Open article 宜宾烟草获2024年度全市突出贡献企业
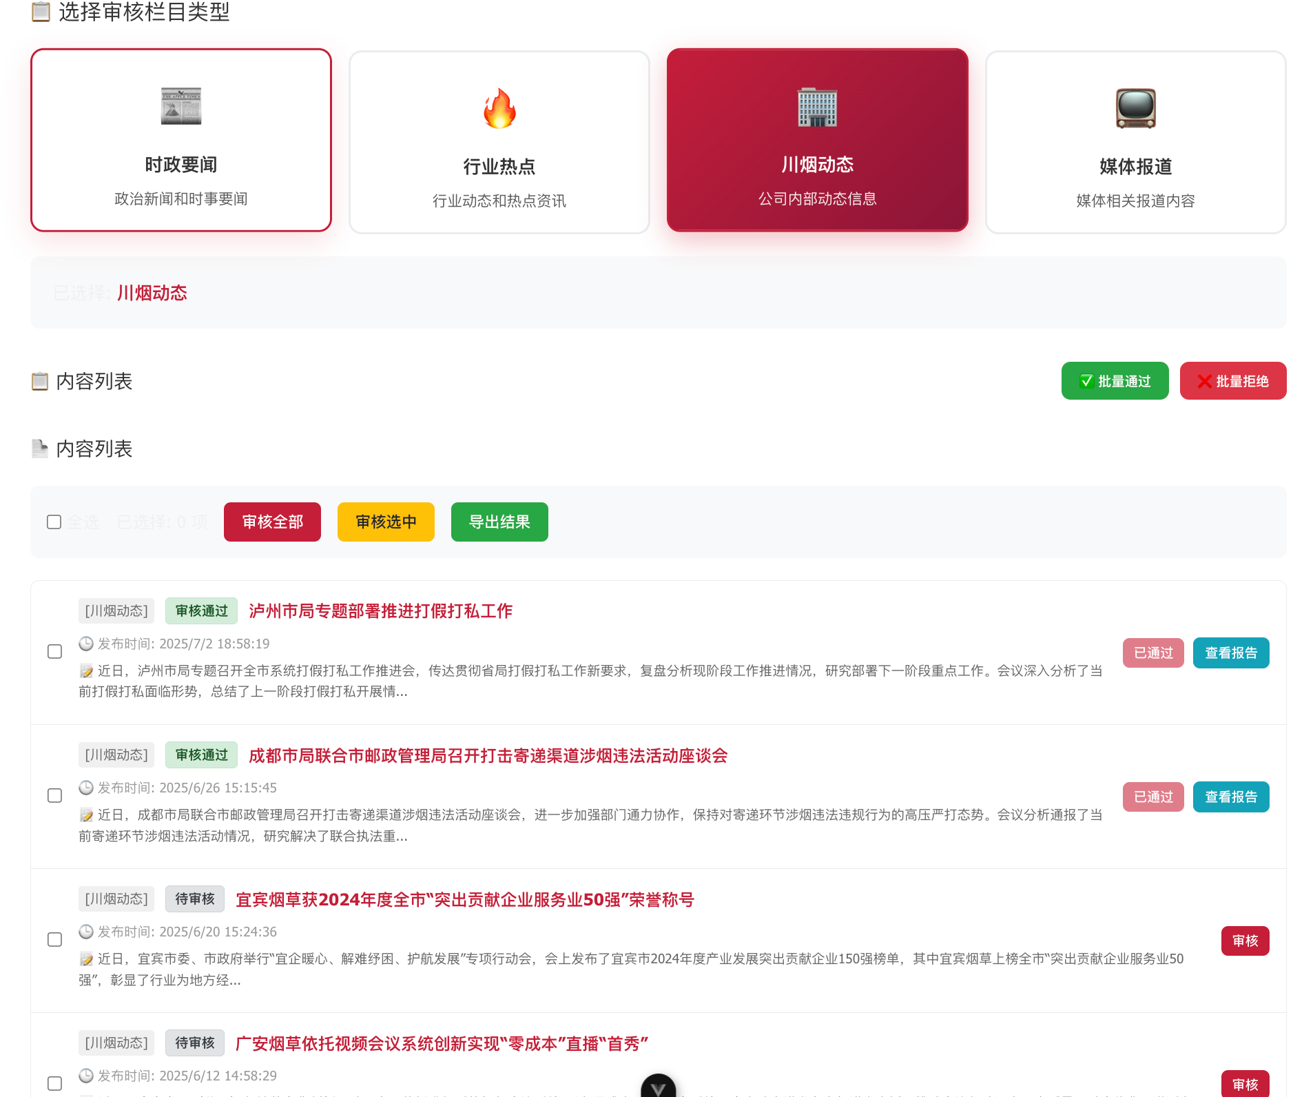Viewport: 1313px width, 1097px height. coord(465,899)
